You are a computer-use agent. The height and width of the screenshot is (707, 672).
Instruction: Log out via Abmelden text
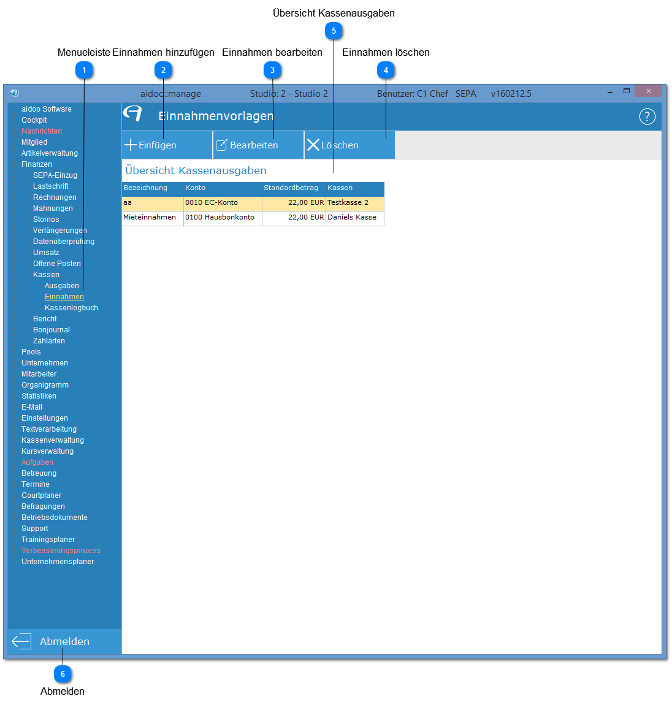(64, 641)
